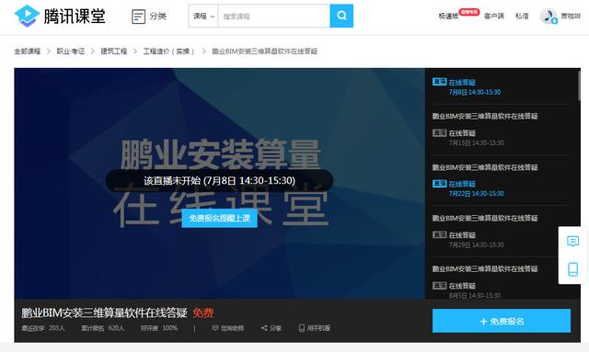This screenshot has width=589, height=352.
Task: Click the username next to avatar
Action: 571,17
